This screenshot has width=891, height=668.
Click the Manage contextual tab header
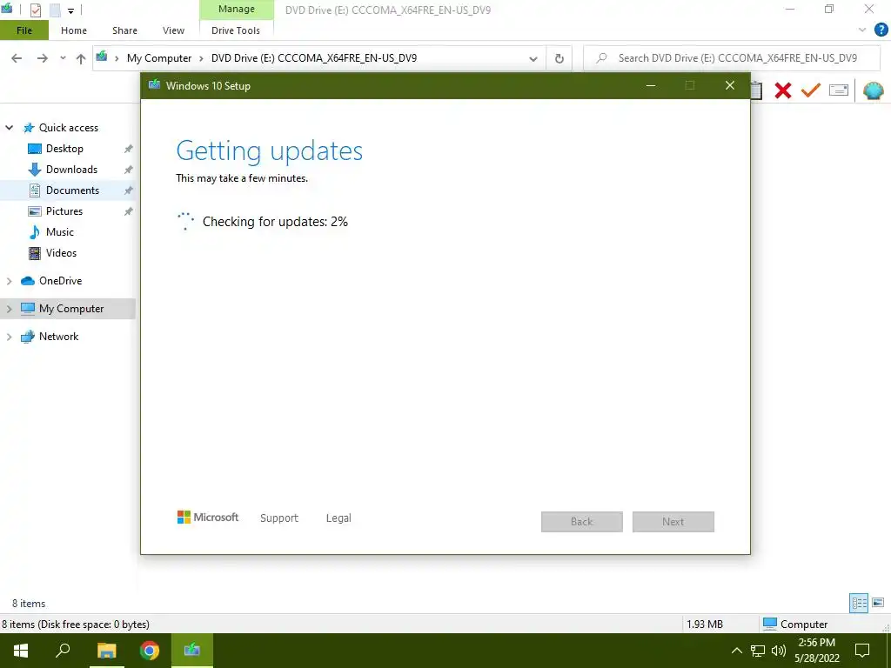click(x=237, y=9)
